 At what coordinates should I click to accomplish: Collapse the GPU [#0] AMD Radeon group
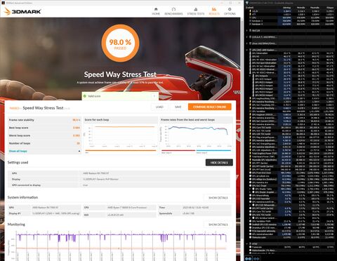click(246, 50)
